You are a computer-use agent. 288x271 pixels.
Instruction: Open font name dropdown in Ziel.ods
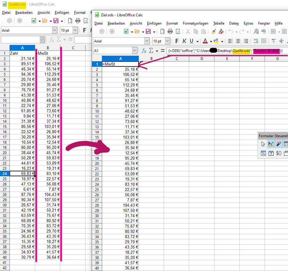pyautogui.click(x=147, y=41)
